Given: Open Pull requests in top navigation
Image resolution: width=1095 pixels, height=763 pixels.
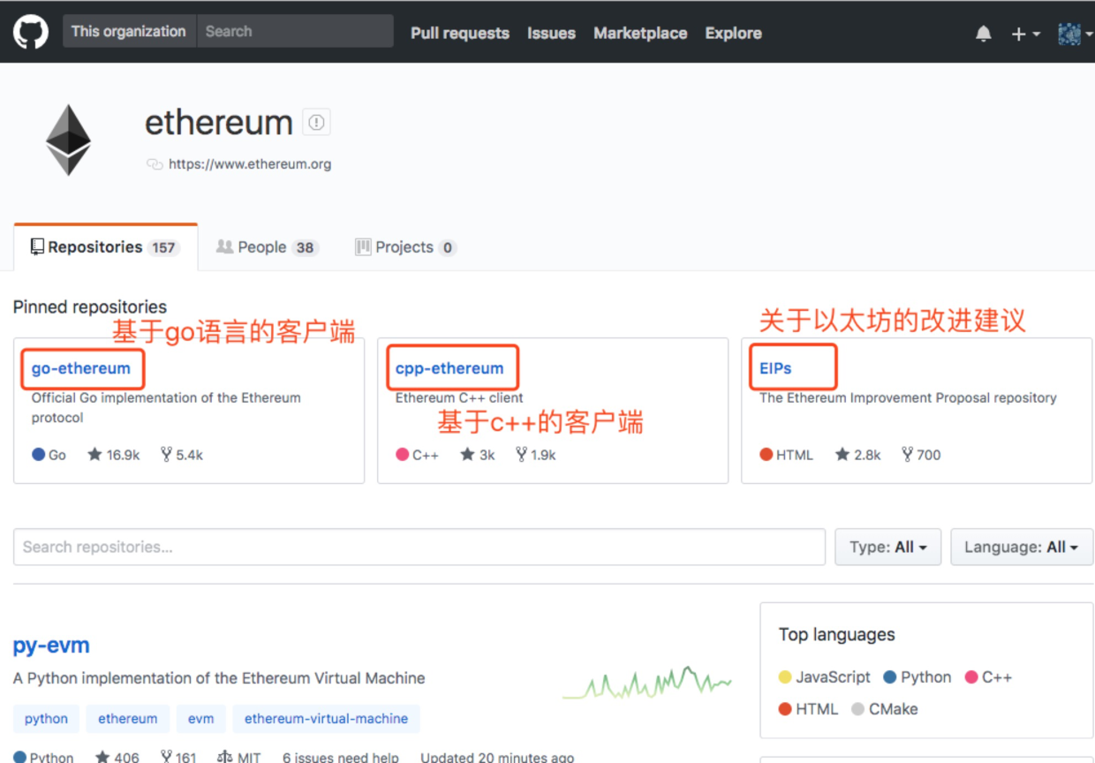Looking at the screenshot, I should pyautogui.click(x=460, y=34).
